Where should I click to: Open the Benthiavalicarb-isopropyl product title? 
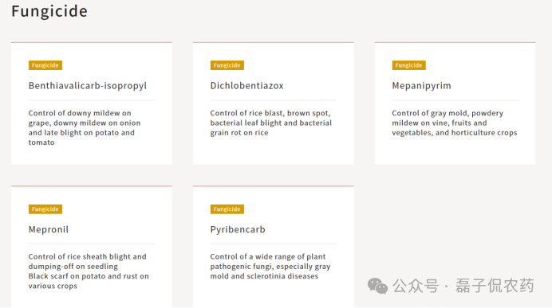pos(88,86)
